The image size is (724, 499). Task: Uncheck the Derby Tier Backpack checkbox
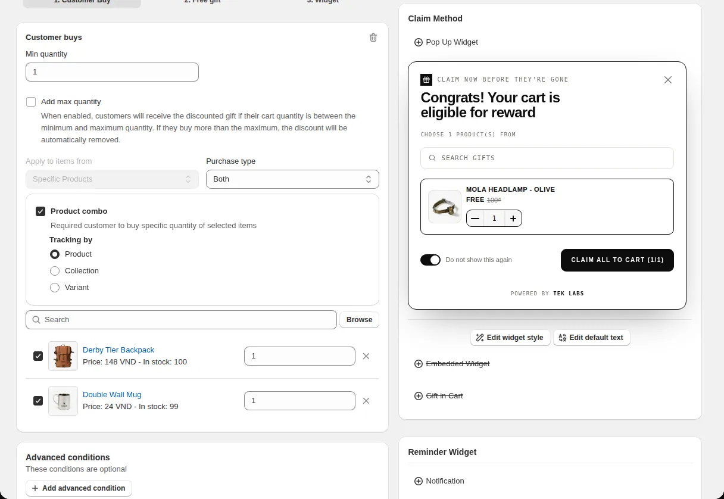tap(38, 356)
